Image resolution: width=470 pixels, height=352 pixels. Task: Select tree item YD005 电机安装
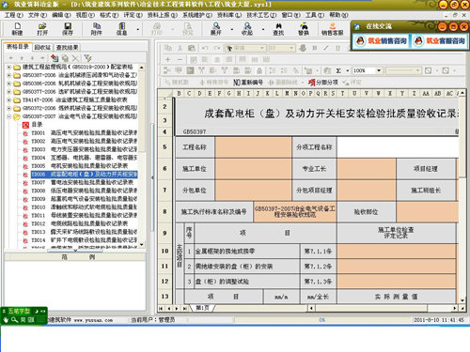click(80, 166)
